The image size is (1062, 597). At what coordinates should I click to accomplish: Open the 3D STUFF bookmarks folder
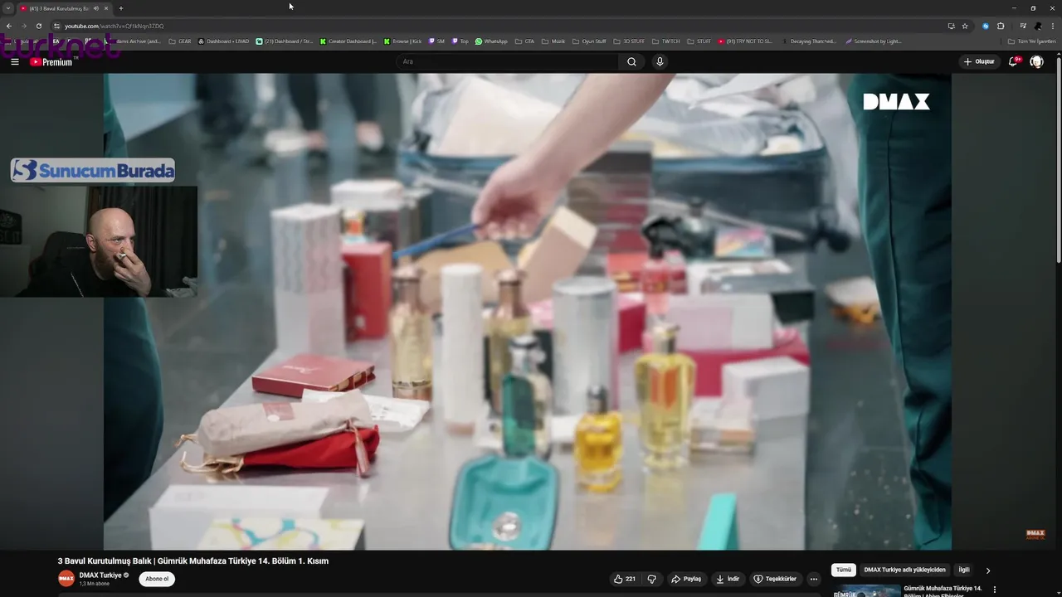tap(629, 41)
